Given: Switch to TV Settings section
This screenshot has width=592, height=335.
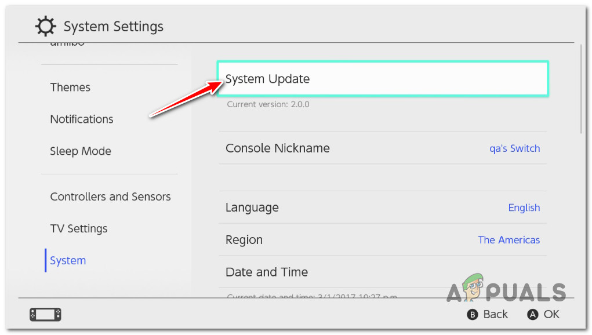Looking at the screenshot, I should point(78,228).
